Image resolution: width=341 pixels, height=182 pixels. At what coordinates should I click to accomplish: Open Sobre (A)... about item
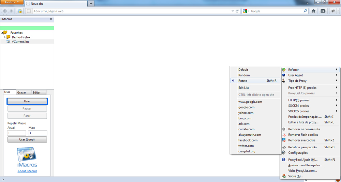click(310, 176)
